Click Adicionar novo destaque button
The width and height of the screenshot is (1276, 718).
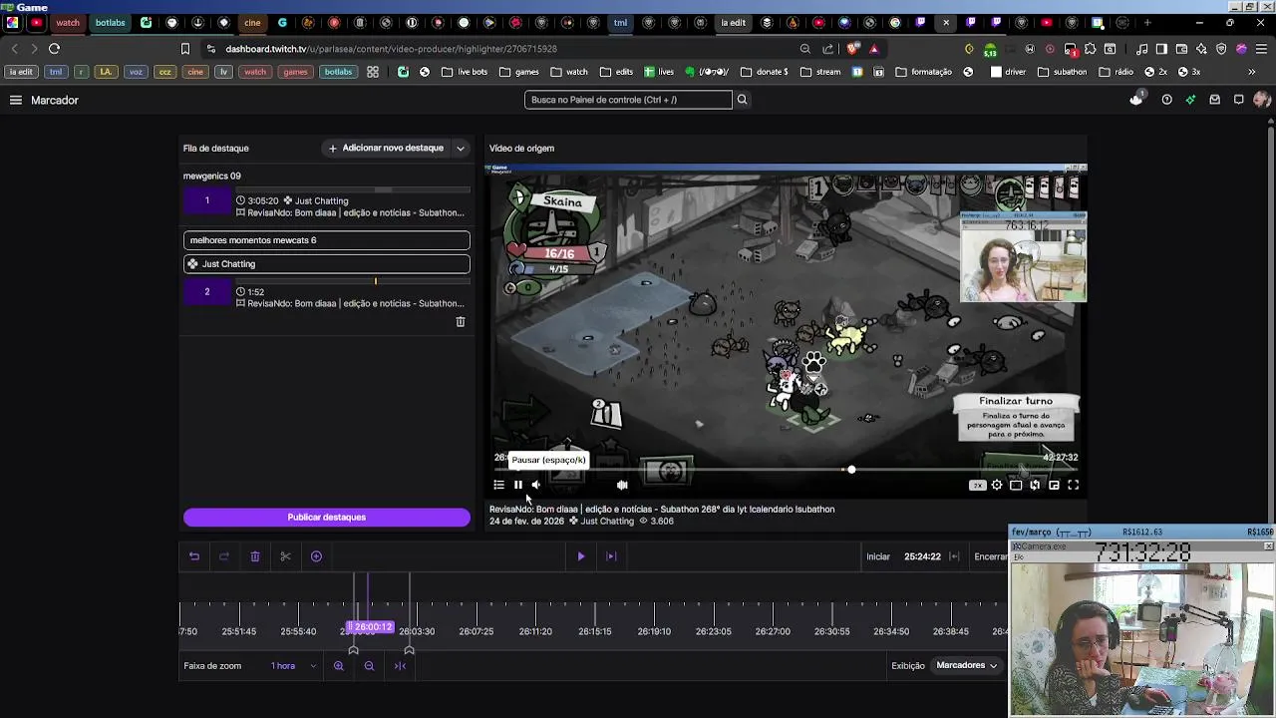(x=387, y=149)
